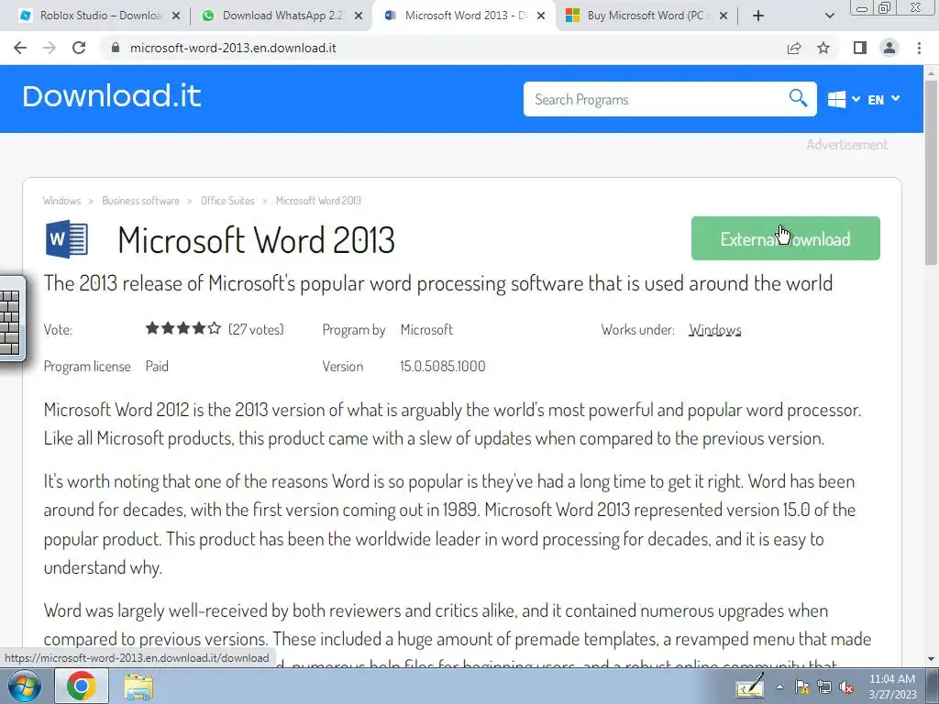Viewport: 939px width, 704px height.
Task: Click the star rating stars
Action: pos(183,329)
